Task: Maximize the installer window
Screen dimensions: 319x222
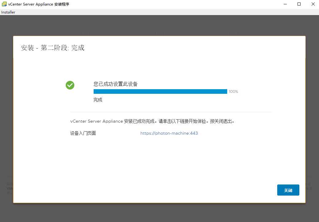Action: coord(299,4)
